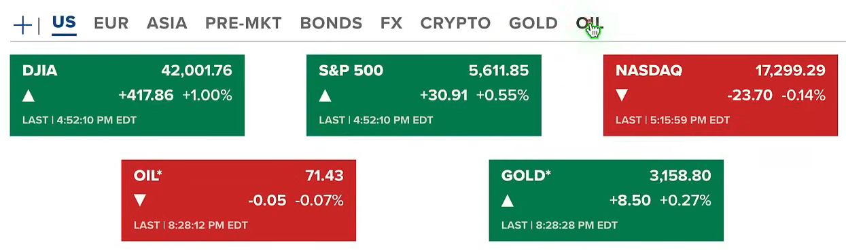
Task: Switch to the ASIA markets tab
Action: [167, 23]
